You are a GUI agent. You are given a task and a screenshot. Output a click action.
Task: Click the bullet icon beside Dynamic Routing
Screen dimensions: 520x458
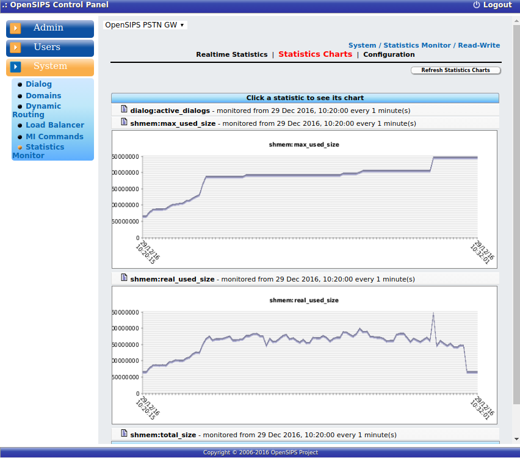[x=20, y=106]
